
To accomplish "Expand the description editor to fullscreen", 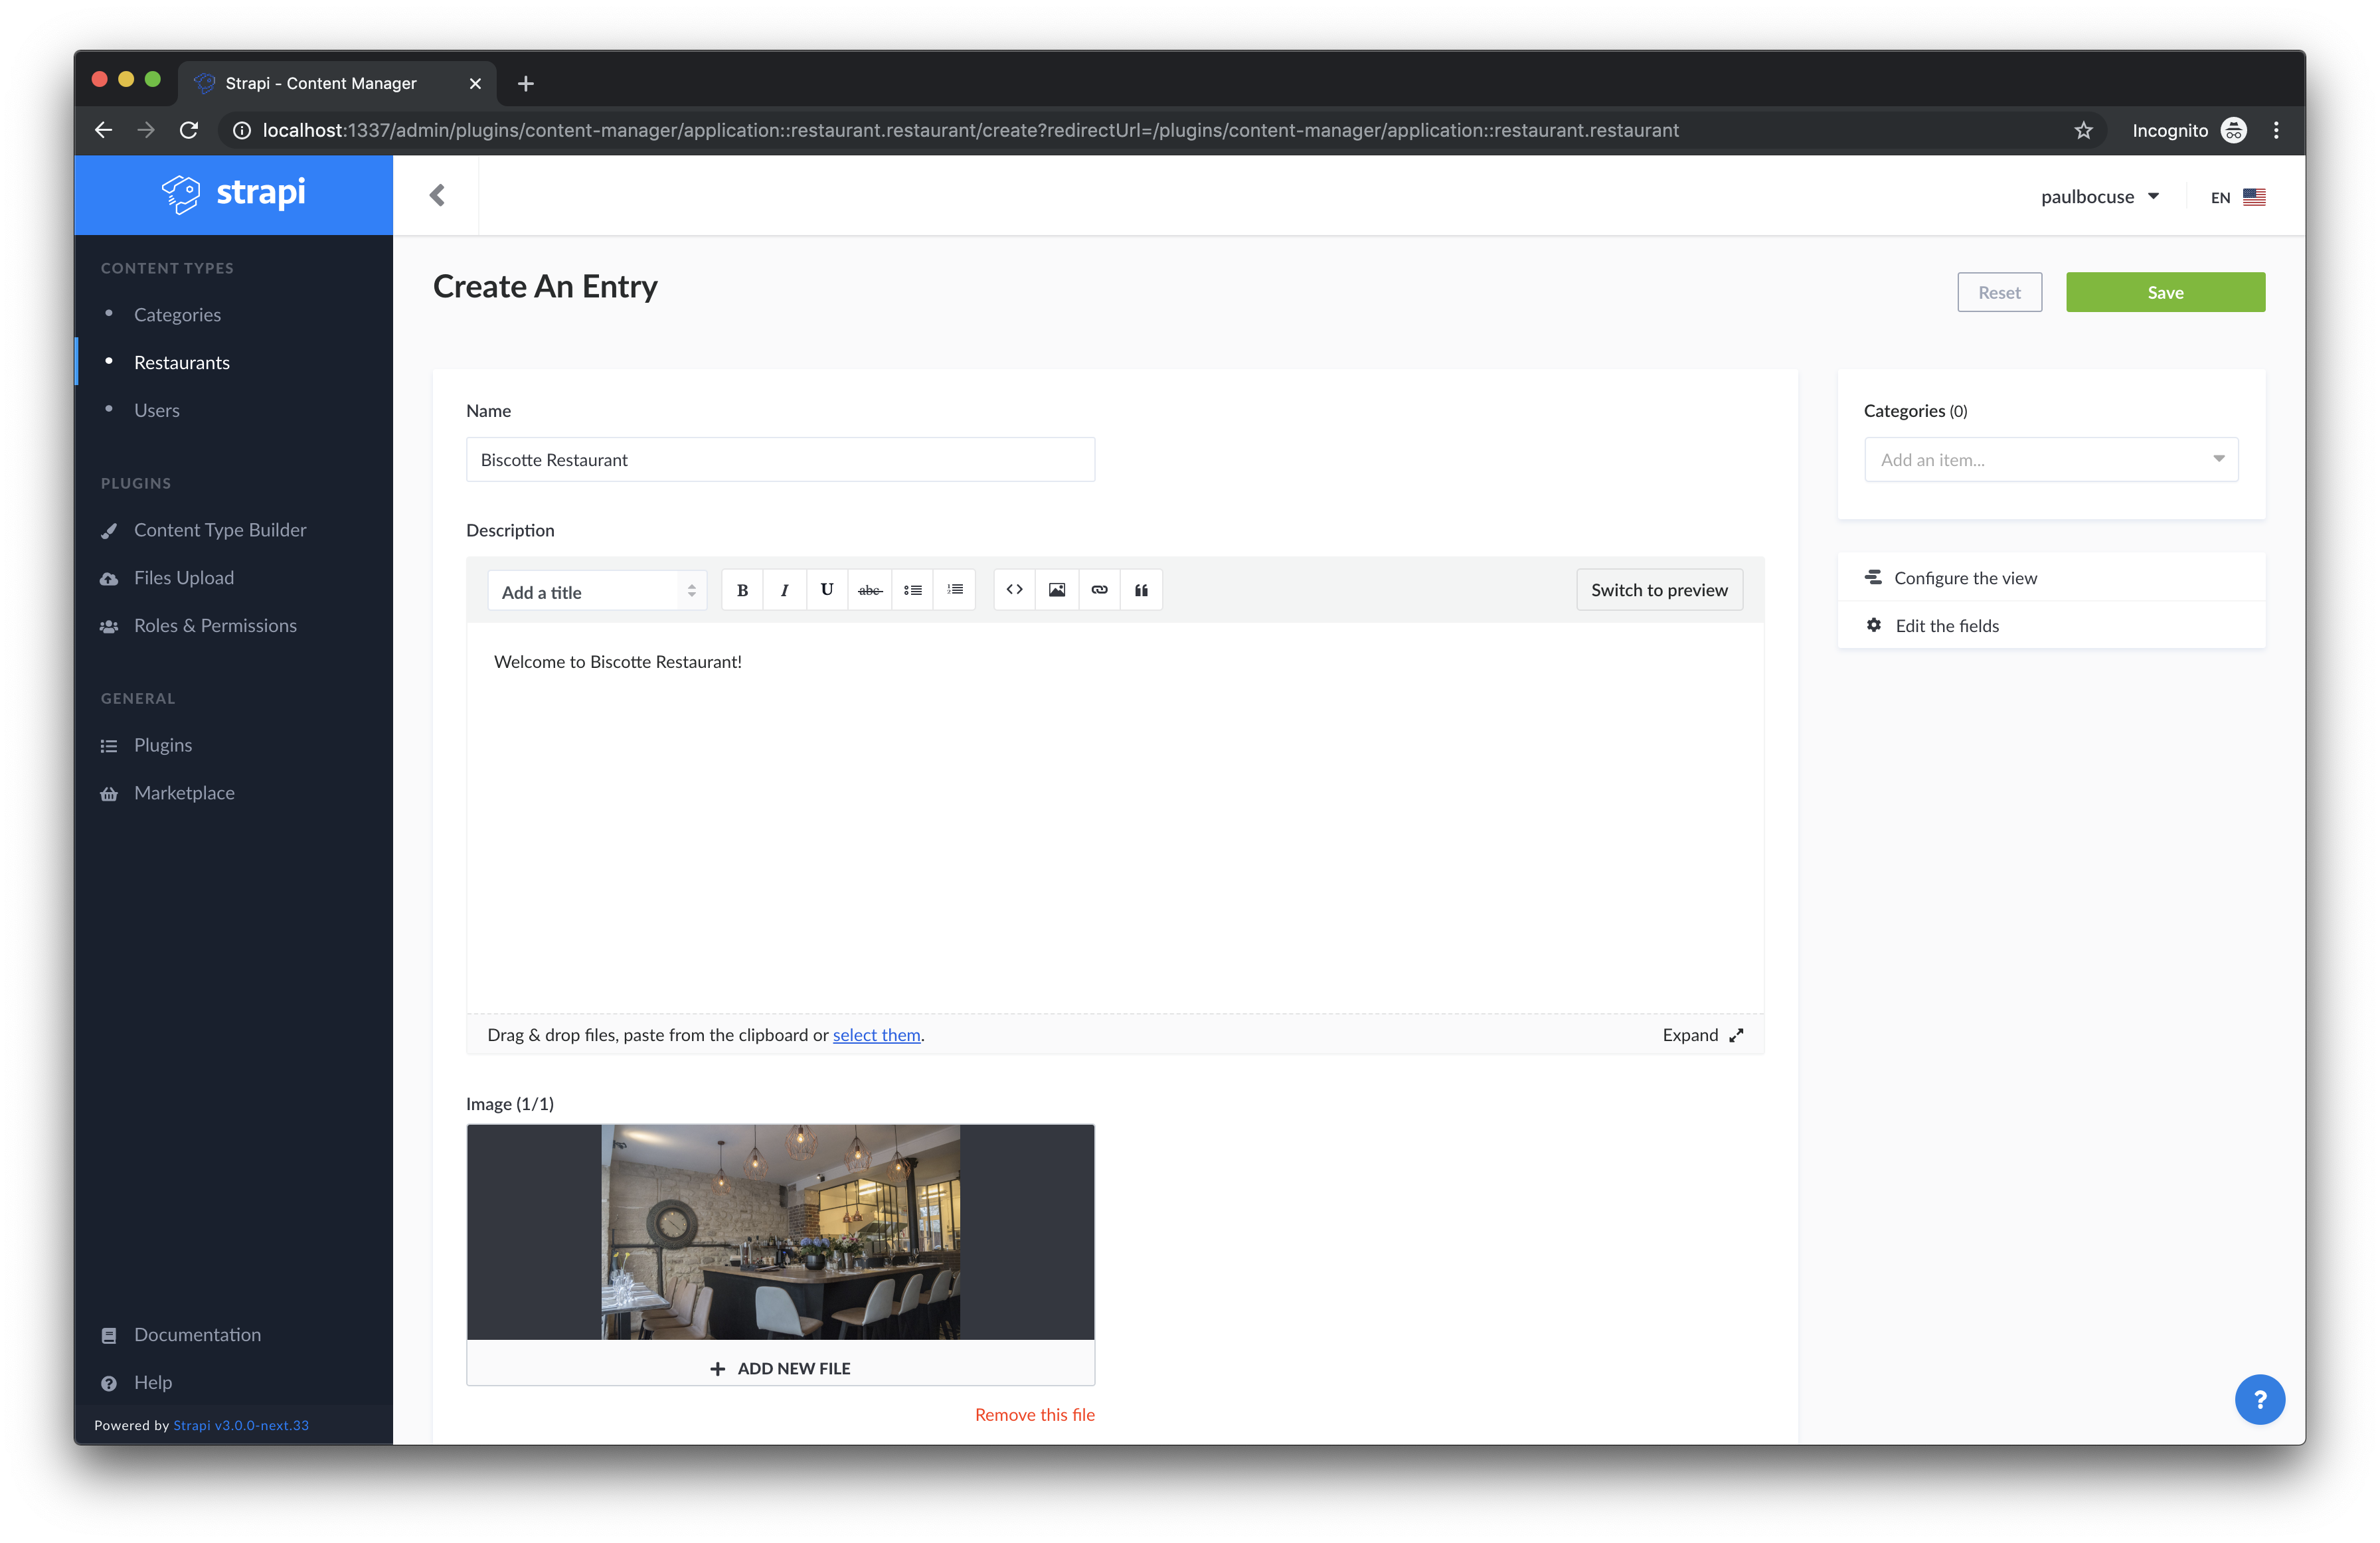I will tap(1702, 1035).
